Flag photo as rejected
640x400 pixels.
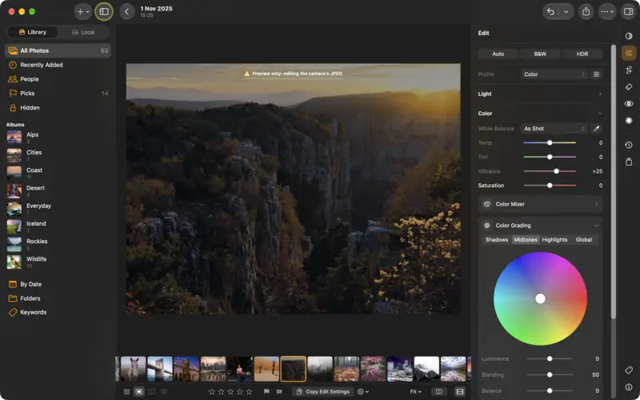tap(279, 392)
